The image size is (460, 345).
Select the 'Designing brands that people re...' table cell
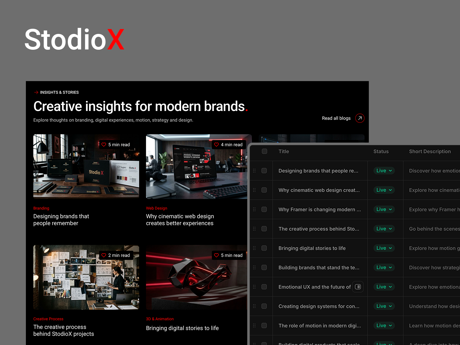click(x=320, y=171)
